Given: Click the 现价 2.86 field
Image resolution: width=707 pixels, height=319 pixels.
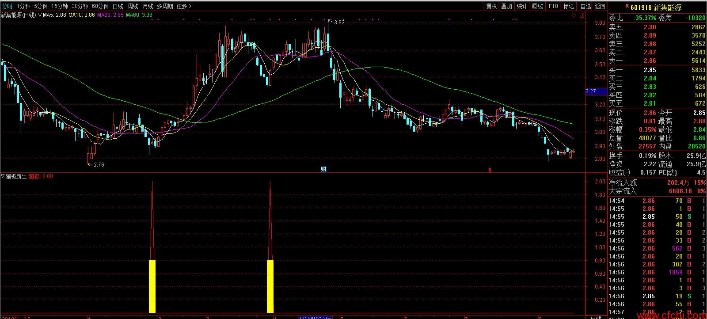Looking at the screenshot, I should click(x=632, y=113).
